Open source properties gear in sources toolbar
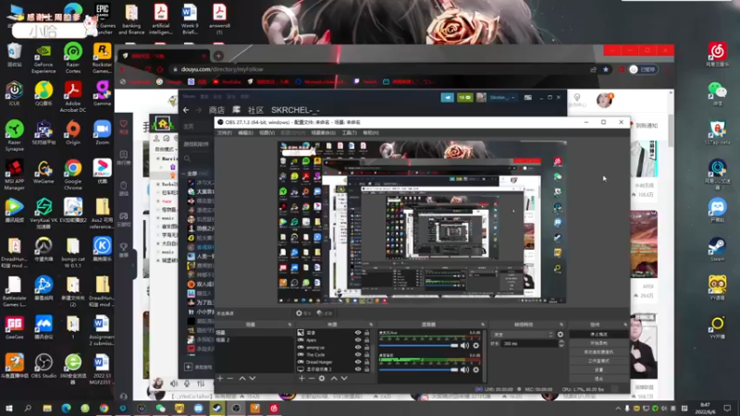The height and width of the screenshot is (416, 740). (322, 378)
